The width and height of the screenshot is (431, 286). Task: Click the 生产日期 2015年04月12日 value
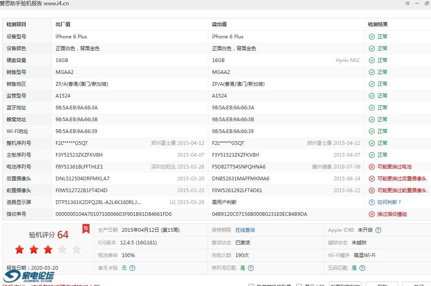coord(151,230)
